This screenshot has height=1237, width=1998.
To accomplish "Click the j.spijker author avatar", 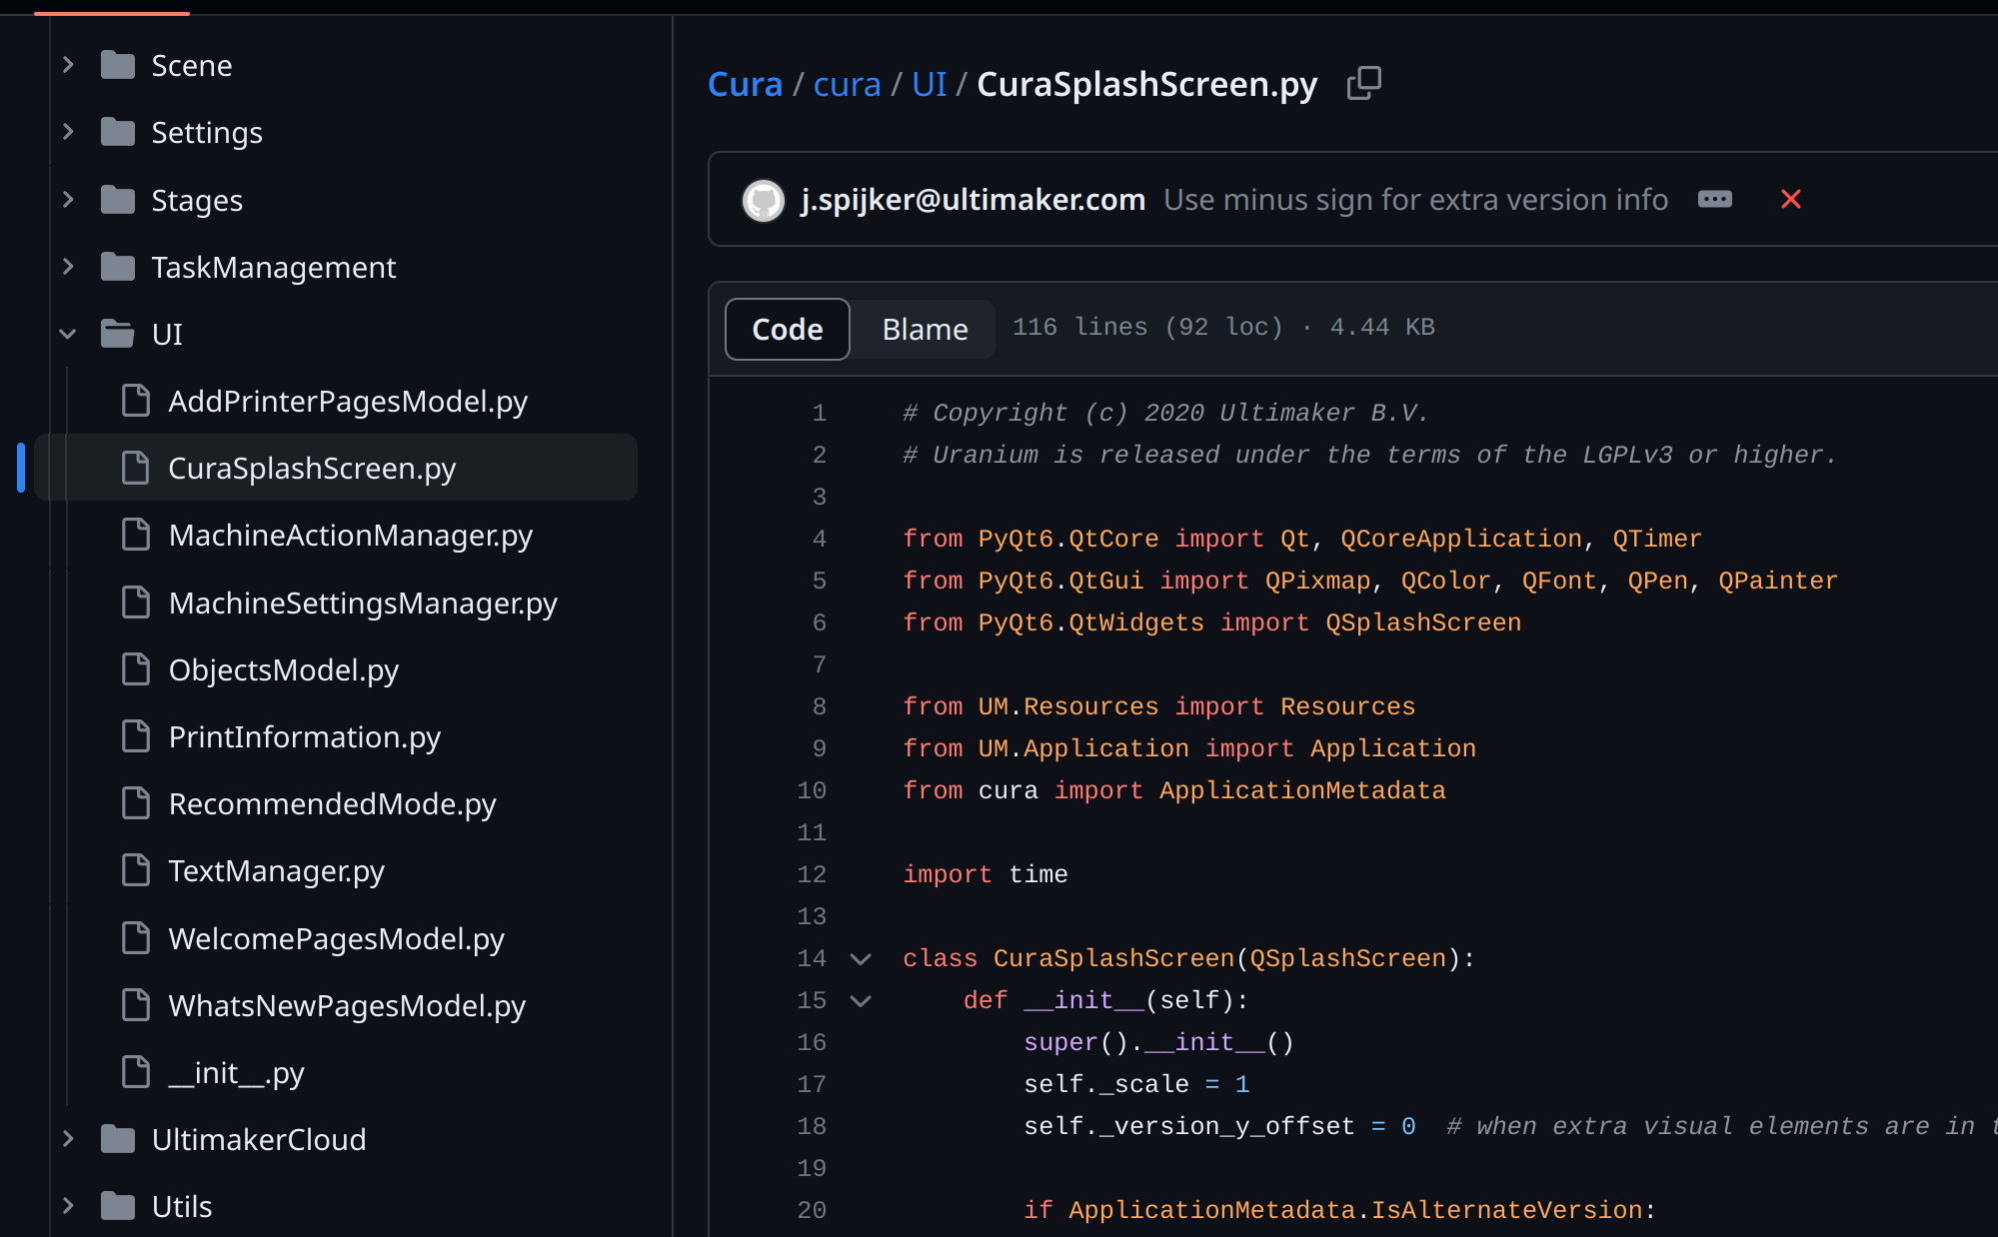I will pyautogui.click(x=764, y=200).
